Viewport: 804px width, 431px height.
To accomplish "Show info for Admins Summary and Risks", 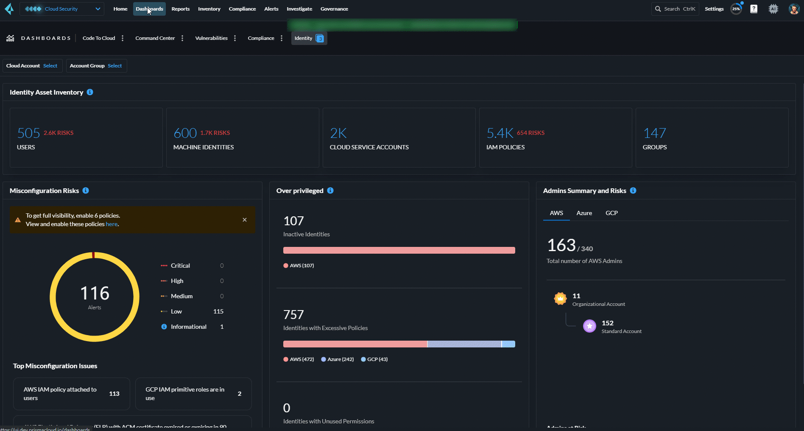I will 633,190.
